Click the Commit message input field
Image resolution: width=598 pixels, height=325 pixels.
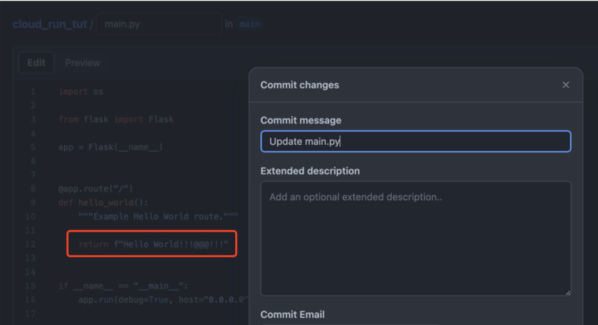coord(416,141)
